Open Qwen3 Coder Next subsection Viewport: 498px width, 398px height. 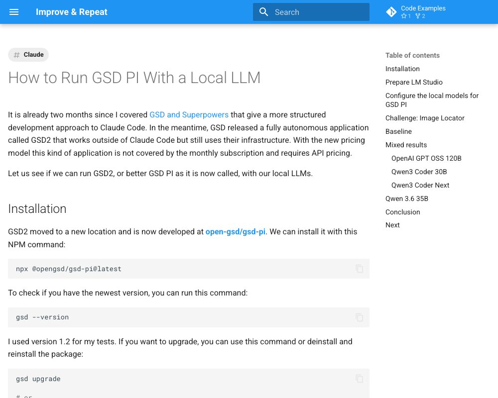click(x=420, y=185)
